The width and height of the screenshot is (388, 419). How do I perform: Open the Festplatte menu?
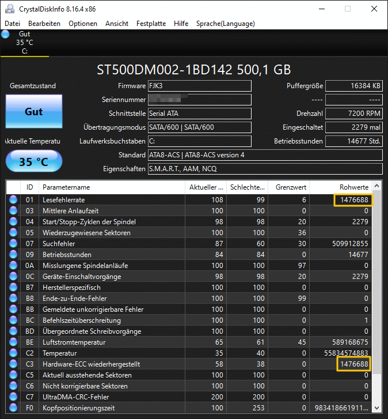coord(151,24)
